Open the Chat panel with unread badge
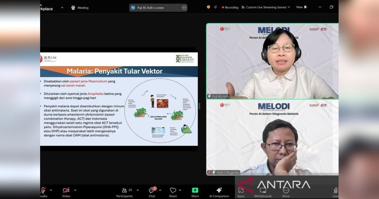The image size is (379, 199). point(152,192)
